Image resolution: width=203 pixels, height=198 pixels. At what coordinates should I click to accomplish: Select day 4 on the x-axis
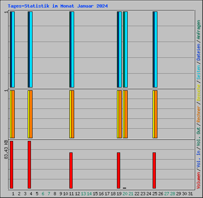click(x=31, y=194)
